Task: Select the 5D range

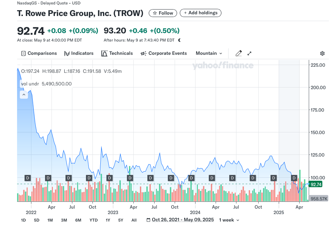Action: [37, 220]
